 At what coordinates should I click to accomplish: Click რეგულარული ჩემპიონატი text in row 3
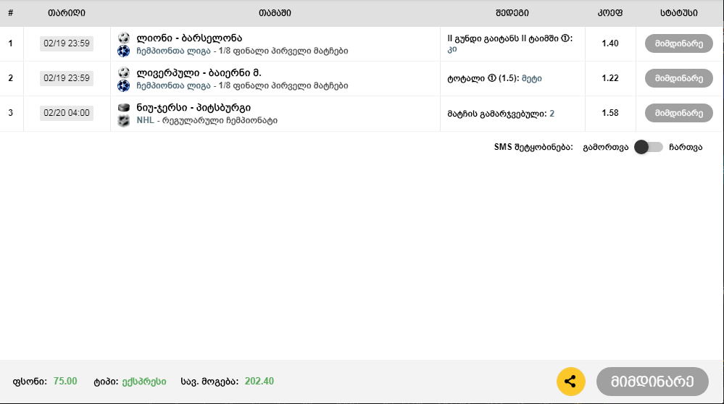220,120
